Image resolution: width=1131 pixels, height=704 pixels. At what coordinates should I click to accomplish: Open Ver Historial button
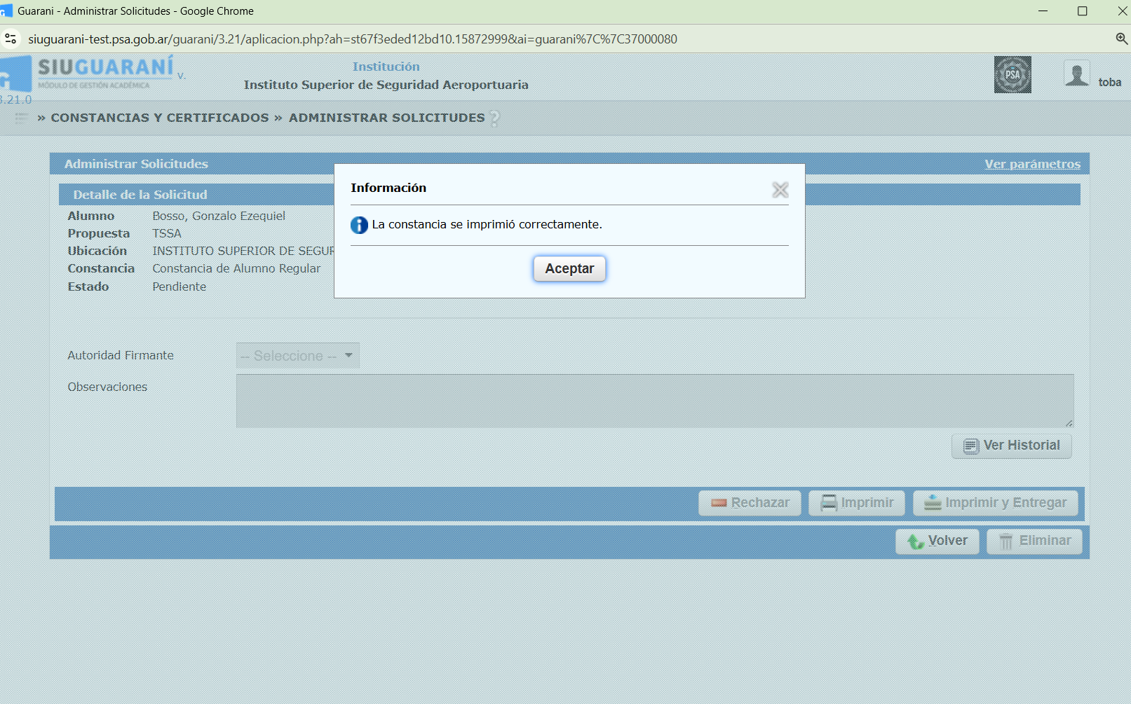(x=1011, y=446)
